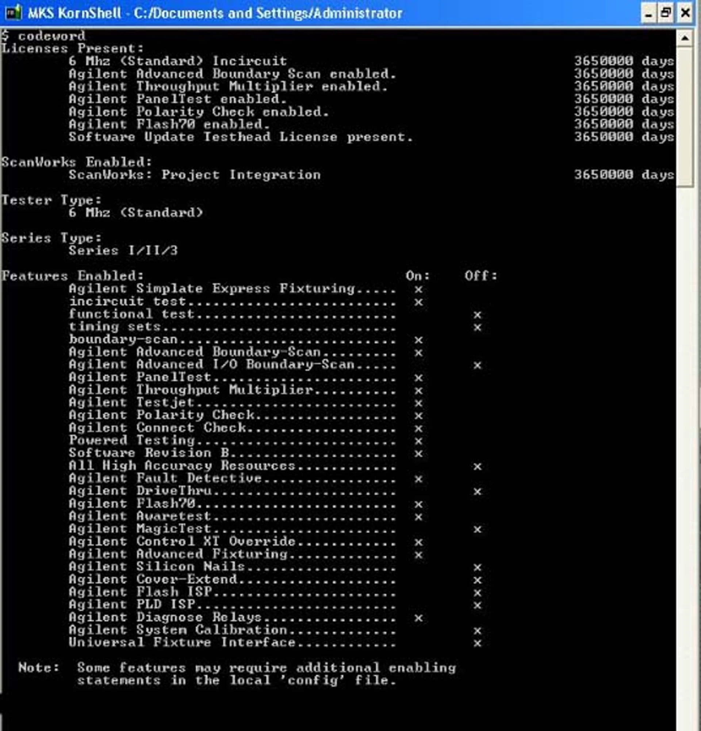Click 'Agilent Advanced Boundary Scan enabled.' line
Screen dimensions: 701x731
coord(232,74)
